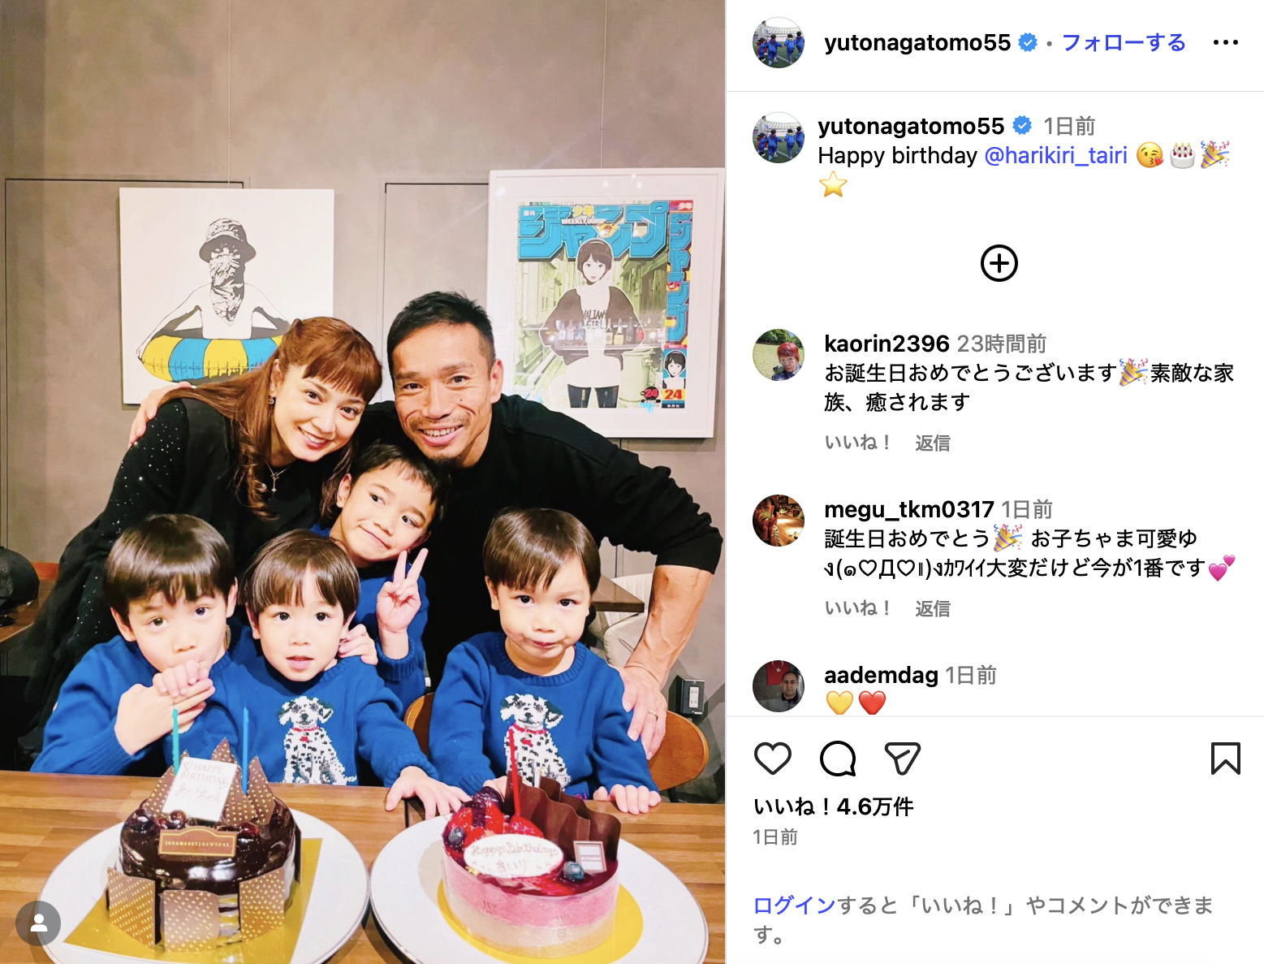This screenshot has height=964, width=1264.
Task: Save the post with the bookmark icon
Action: 1225,759
